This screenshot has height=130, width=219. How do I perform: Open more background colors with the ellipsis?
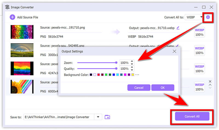(137, 75)
